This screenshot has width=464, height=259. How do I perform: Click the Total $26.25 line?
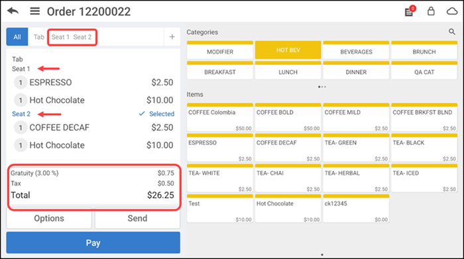coord(92,195)
